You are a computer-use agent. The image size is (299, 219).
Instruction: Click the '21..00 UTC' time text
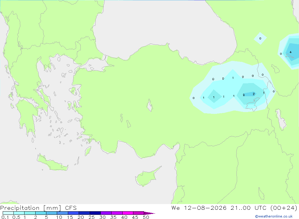pos(248,208)
